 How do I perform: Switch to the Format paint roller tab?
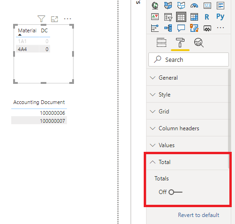(180, 43)
